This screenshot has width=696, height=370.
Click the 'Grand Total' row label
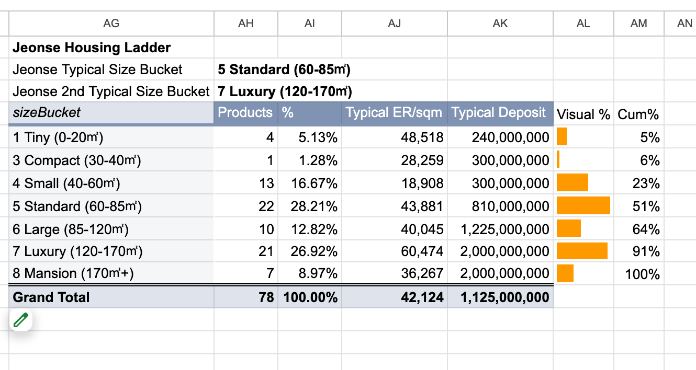pos(111,297)
